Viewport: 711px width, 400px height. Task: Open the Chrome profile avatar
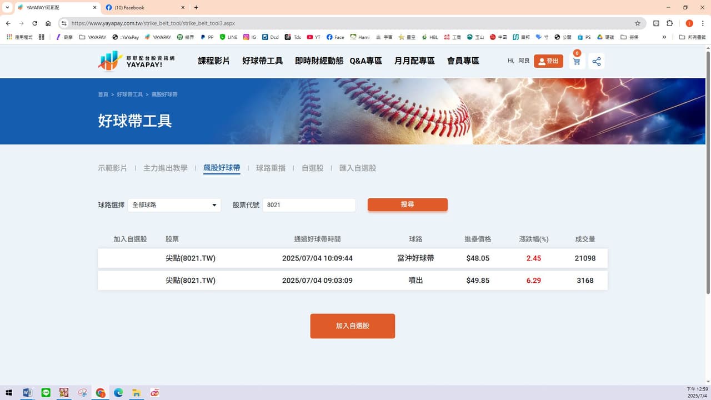tap(689, 23)
